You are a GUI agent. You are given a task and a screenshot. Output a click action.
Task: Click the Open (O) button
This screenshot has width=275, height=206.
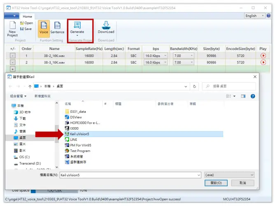216,183
